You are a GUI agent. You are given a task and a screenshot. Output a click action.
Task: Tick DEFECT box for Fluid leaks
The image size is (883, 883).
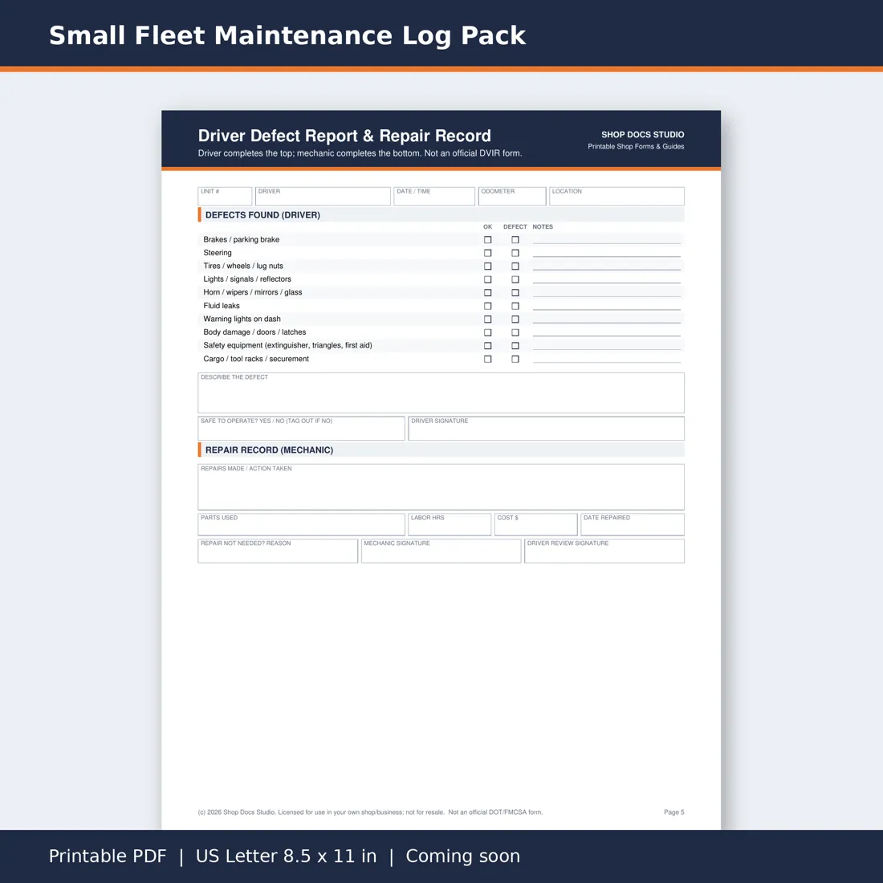click(x=515, y=306)
